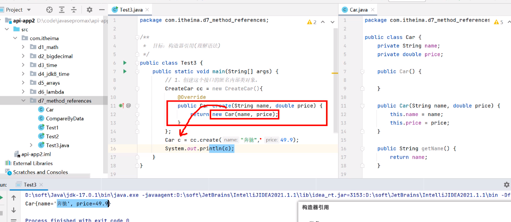Expand the d1_math package
The width and height of the screenshot is (511, 222).
[x=23, y=47]
